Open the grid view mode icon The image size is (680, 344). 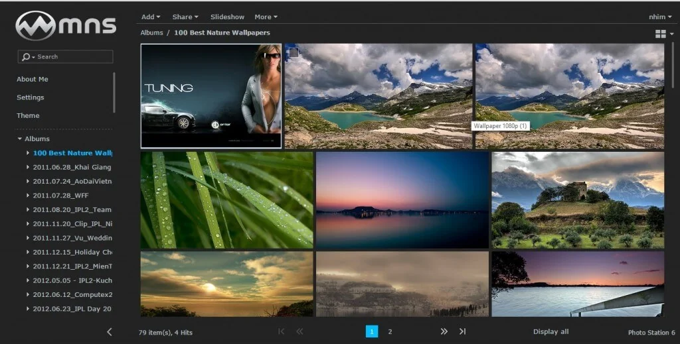click(x=660, y=34)
